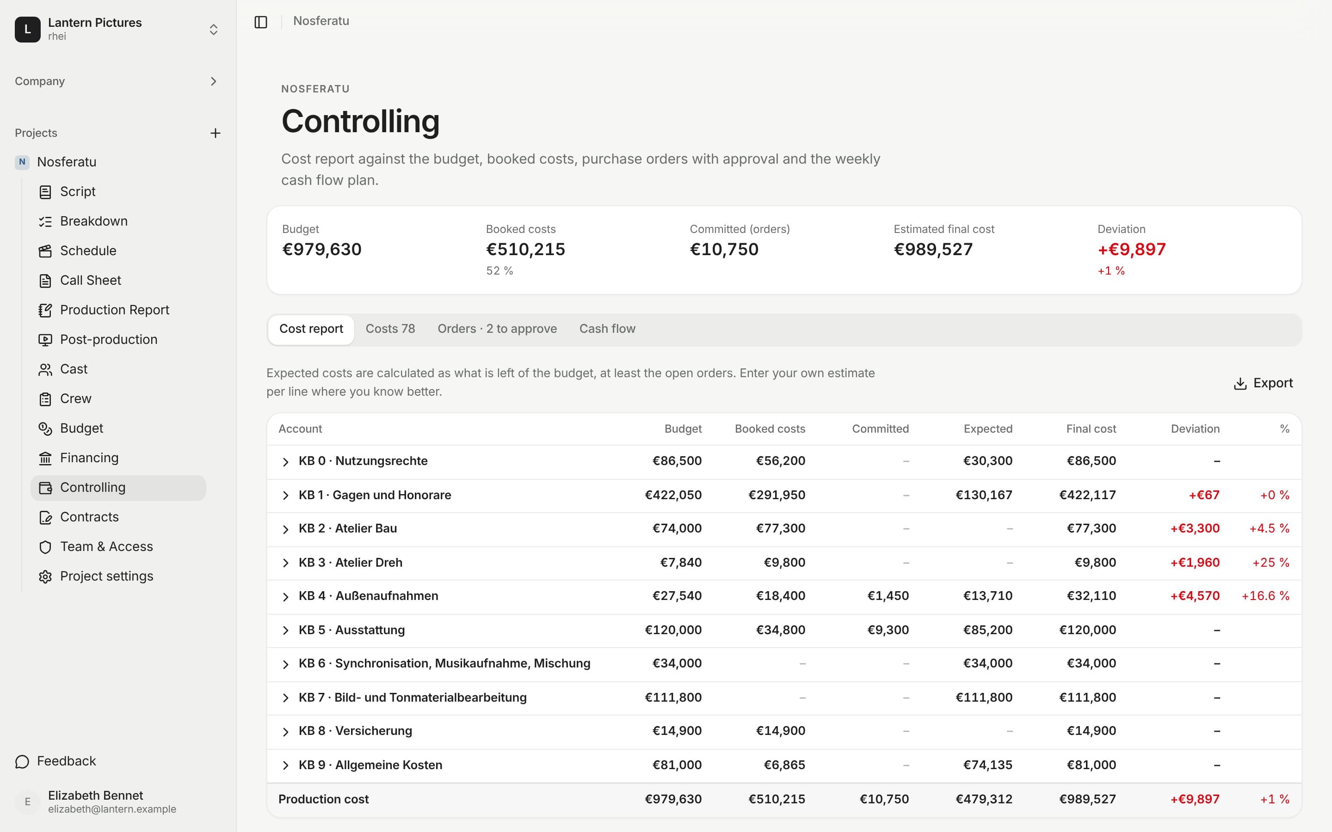Viewport: 1332px width, 832px height.
Task: Click the Nosferatu breadcrumb
Action: tap(321, 21)
